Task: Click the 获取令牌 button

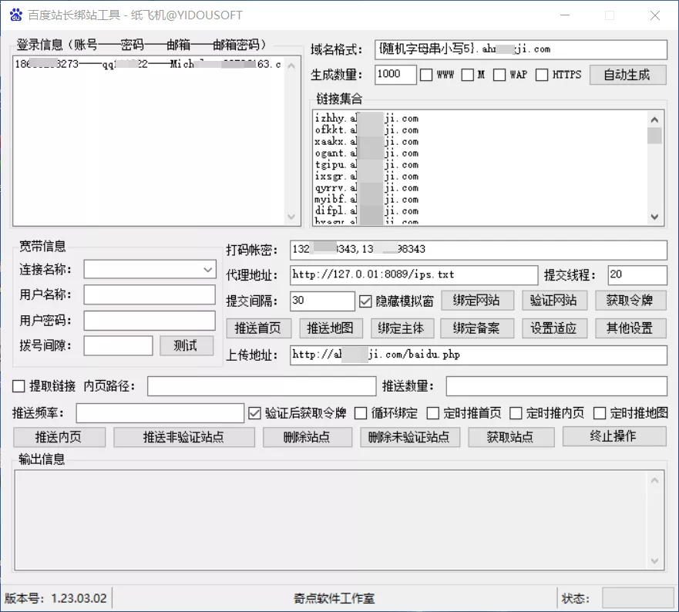Action: [630, 301]
